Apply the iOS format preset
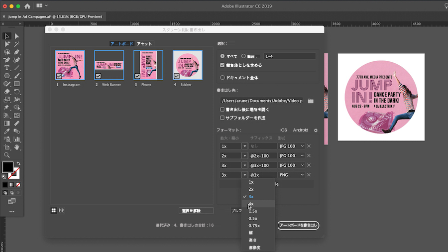448x252 pixels. (x=283, y=130)
